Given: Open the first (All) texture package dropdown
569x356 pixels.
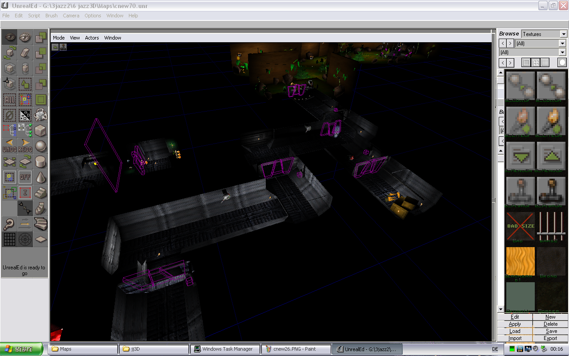Looking at the screenshot, I should pyautogui.click(x=541, y=43).
